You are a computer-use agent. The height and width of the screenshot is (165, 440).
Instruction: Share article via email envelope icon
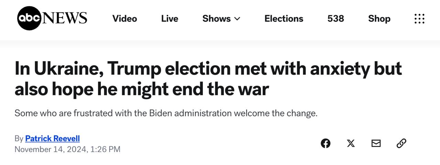pos(376,143)
